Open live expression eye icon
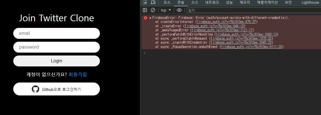Viewport: 321px width, 115px height. [179, 10]
